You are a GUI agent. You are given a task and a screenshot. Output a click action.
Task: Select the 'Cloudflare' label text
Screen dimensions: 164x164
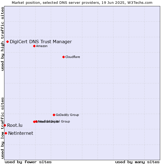point(73,57)
